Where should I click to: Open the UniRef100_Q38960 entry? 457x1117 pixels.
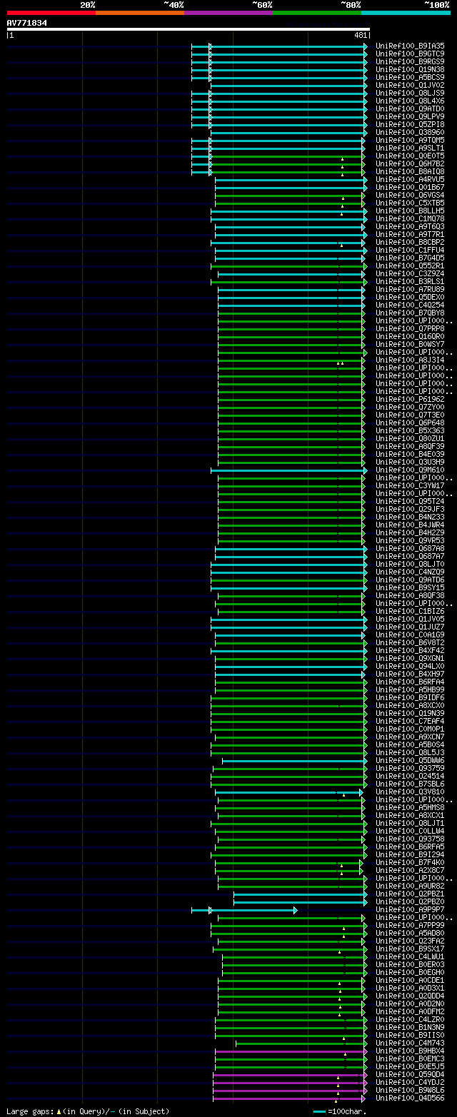click(x=410, y=132)
